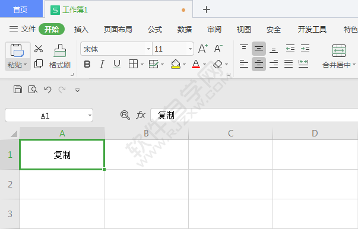Copy selection with the copy icon
Screen dimensions: 358x229
[39, 64]
